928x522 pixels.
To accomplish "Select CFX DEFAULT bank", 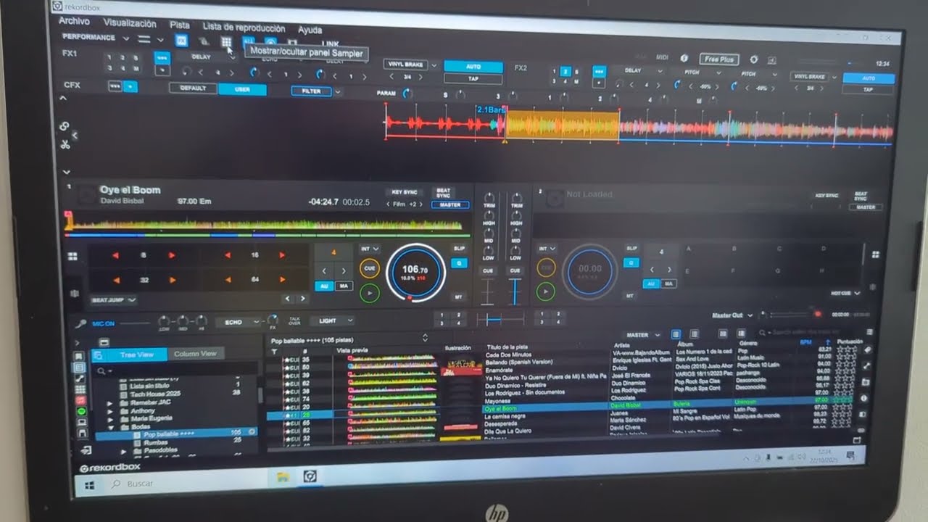I will point(193,88).
